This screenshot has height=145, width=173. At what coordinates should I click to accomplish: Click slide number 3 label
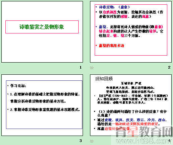[81, 141]
